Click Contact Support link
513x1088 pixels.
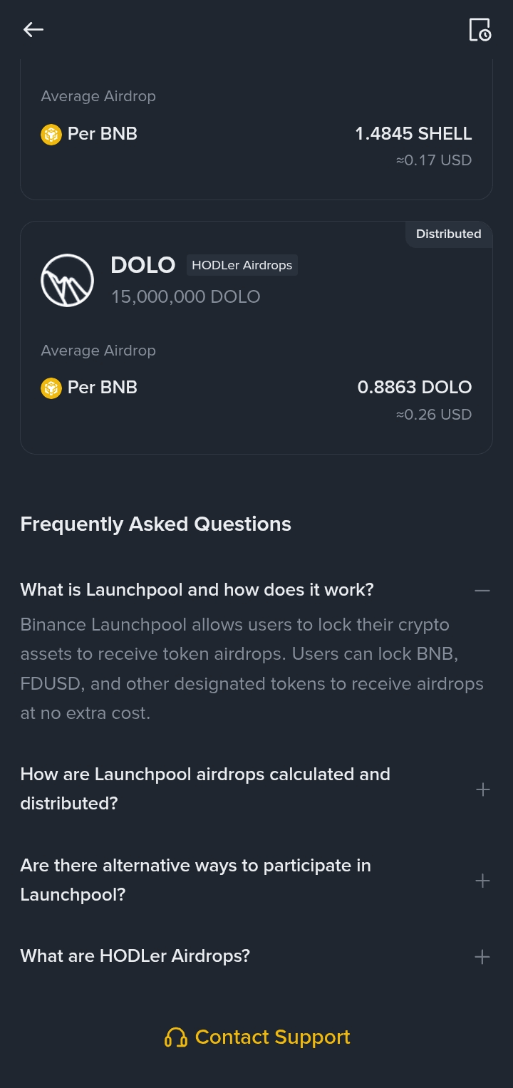pyautogui.click(x=272, y=1037)
